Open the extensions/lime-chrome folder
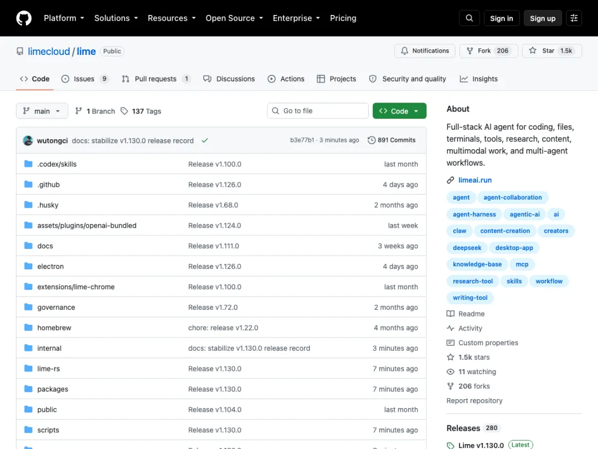 (x=76, y=287)
